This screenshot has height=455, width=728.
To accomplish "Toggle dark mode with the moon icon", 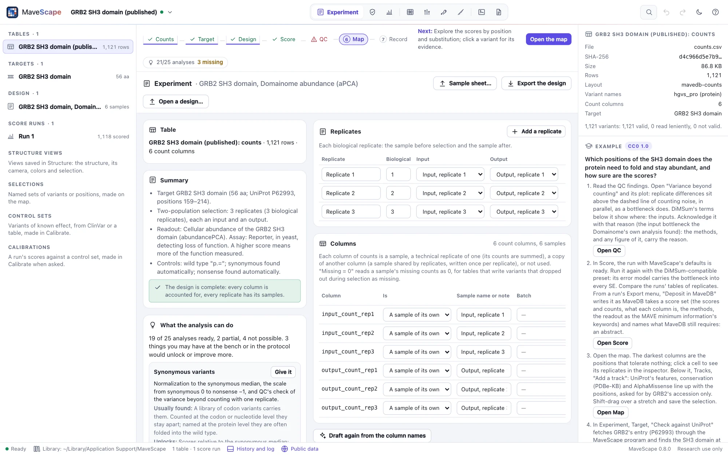I will pos(699,12).
